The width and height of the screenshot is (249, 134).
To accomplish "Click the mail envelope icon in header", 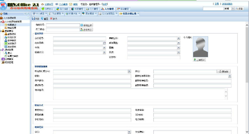I will point(71,4).
